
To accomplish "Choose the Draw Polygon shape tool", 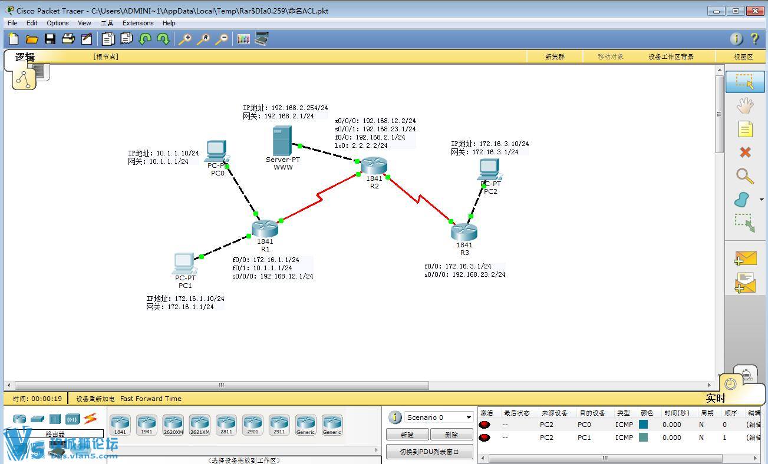I will tap(741, 200).
